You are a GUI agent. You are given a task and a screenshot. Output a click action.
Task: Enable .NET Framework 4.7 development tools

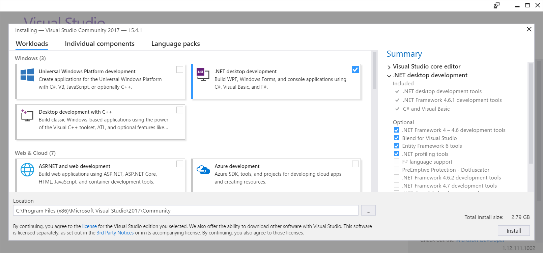tap(397, 186)
